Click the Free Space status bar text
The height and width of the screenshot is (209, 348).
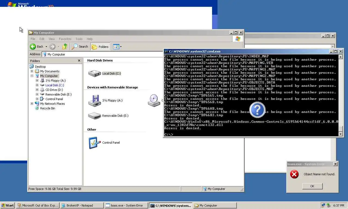[55, 189]
